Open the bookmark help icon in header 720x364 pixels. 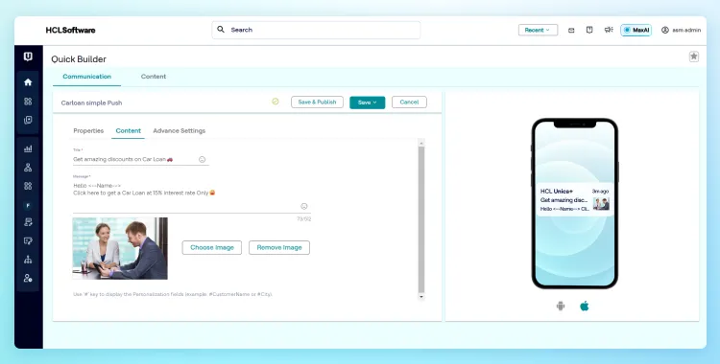click(589, 30)
